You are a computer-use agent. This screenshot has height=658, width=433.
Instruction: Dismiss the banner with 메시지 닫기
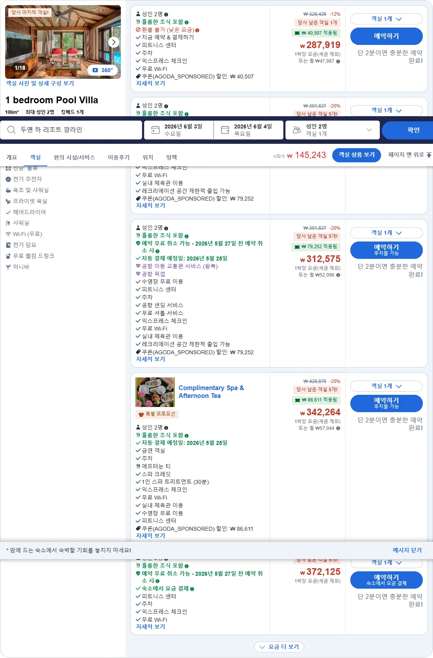tap(407, 550)
